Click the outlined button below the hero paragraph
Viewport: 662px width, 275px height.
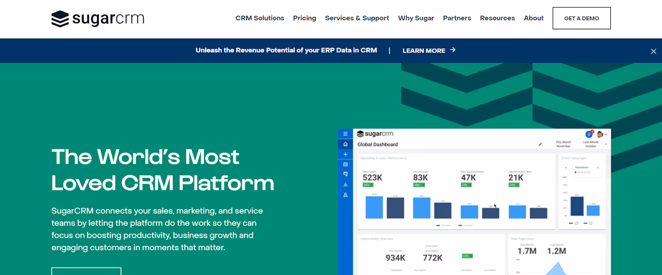coord(86,271)
